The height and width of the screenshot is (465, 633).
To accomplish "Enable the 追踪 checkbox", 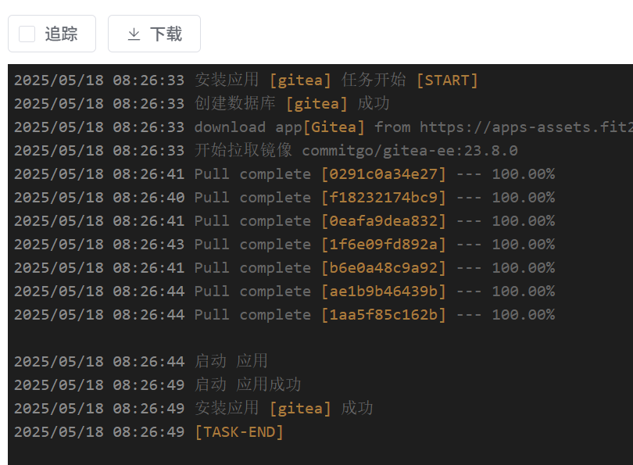I will (27, 34).
